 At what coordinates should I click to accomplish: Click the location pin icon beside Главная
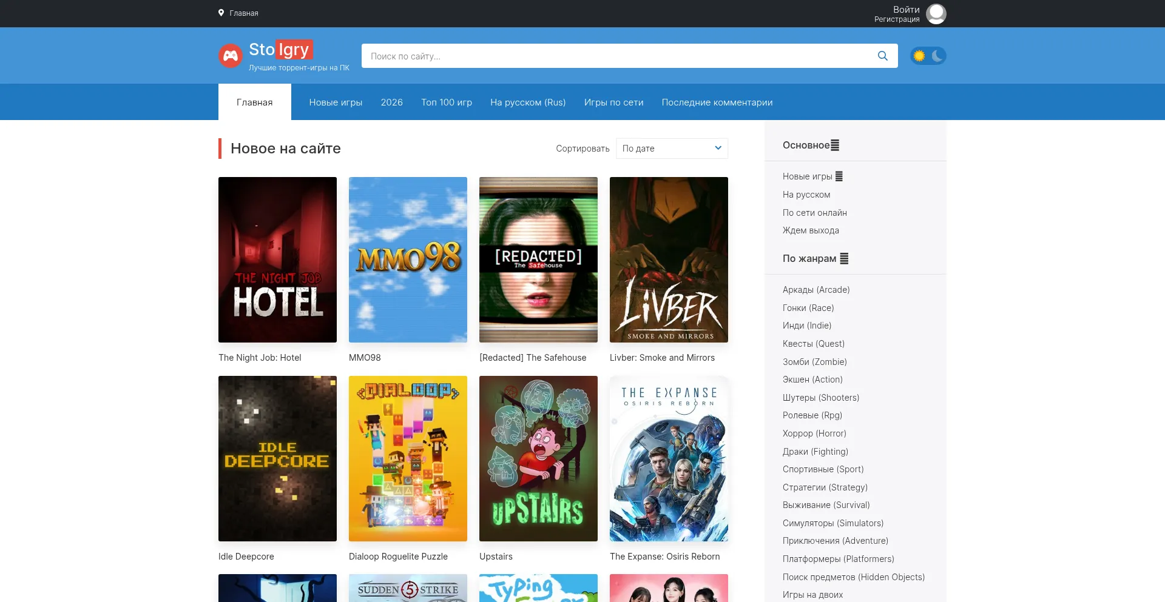point(221,13)
